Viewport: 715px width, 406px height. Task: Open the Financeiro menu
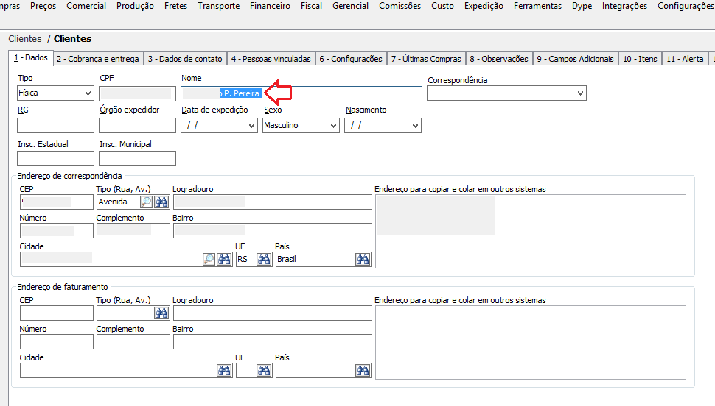click(x=270, y=6)
